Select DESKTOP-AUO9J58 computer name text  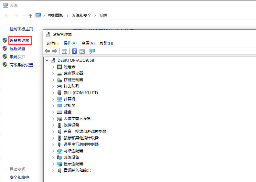tap(76, 60)
